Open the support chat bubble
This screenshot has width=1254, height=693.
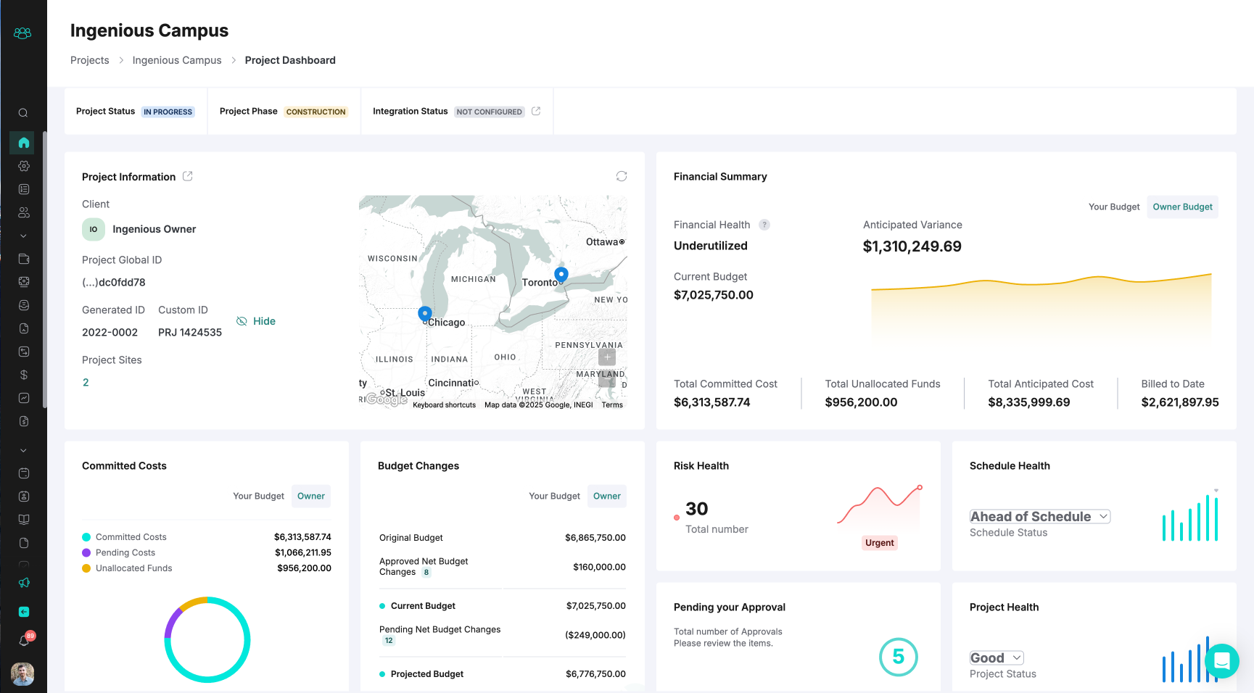(x=1221, y=661)
